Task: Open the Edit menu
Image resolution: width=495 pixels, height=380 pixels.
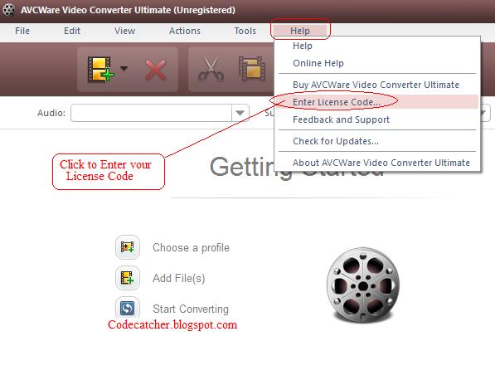Action: click(72, 31)
